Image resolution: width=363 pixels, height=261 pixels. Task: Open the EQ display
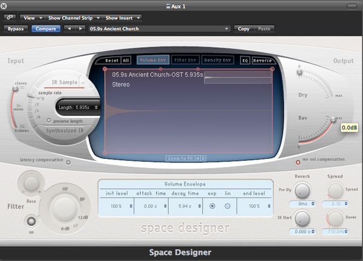click(x=245, y=60)
